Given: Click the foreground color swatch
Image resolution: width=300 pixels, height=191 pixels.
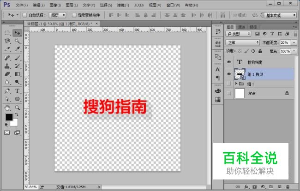Looking at the screenshot, I should point(9,117).
